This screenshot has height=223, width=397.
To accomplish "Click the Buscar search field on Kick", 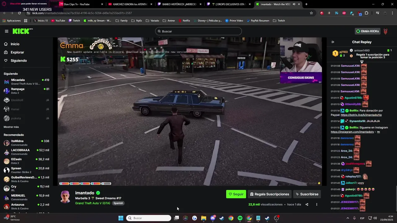I will [198, 31].
